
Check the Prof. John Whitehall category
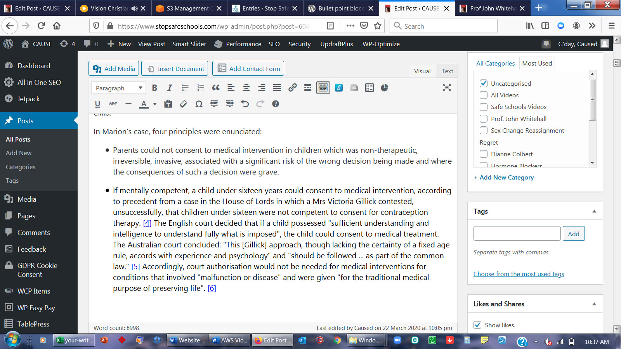[x=484, y=119]
